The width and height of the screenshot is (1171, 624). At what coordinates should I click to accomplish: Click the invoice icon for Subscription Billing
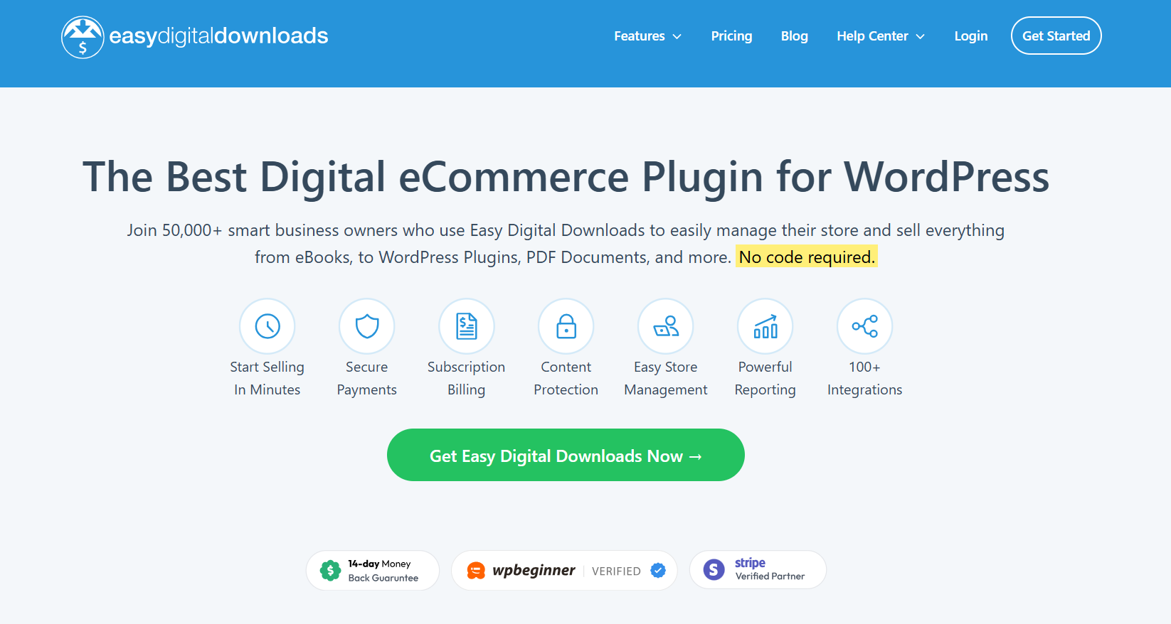click(467, 326)
